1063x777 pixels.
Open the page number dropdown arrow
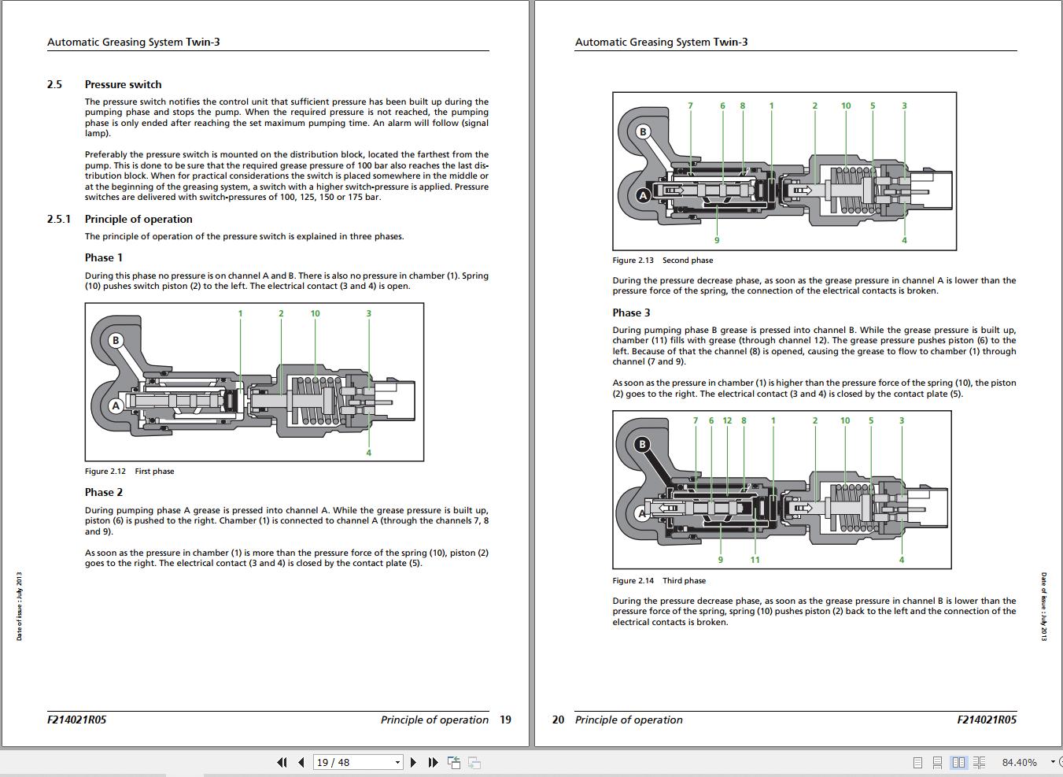coord(397,762)
